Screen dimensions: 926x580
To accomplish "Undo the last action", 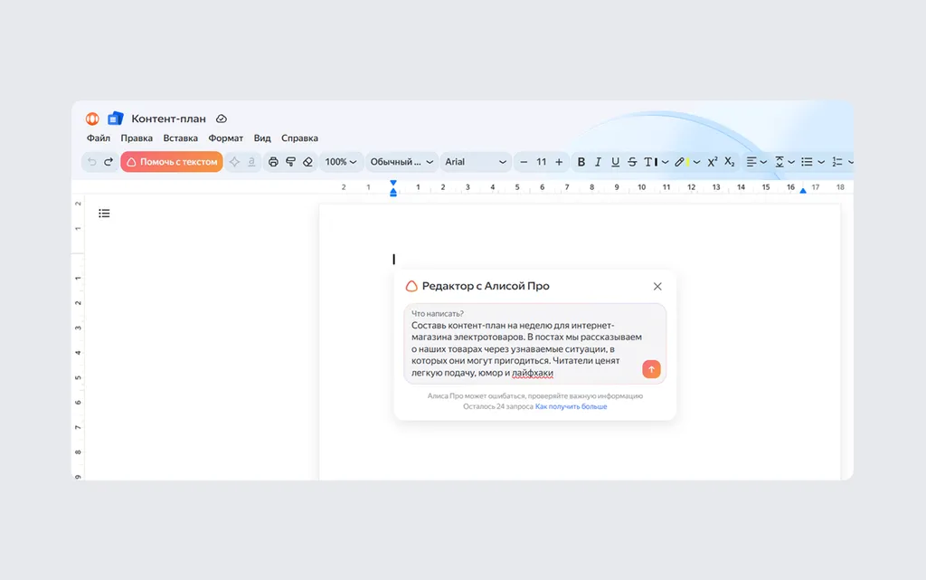I will [x=91, y=162].
